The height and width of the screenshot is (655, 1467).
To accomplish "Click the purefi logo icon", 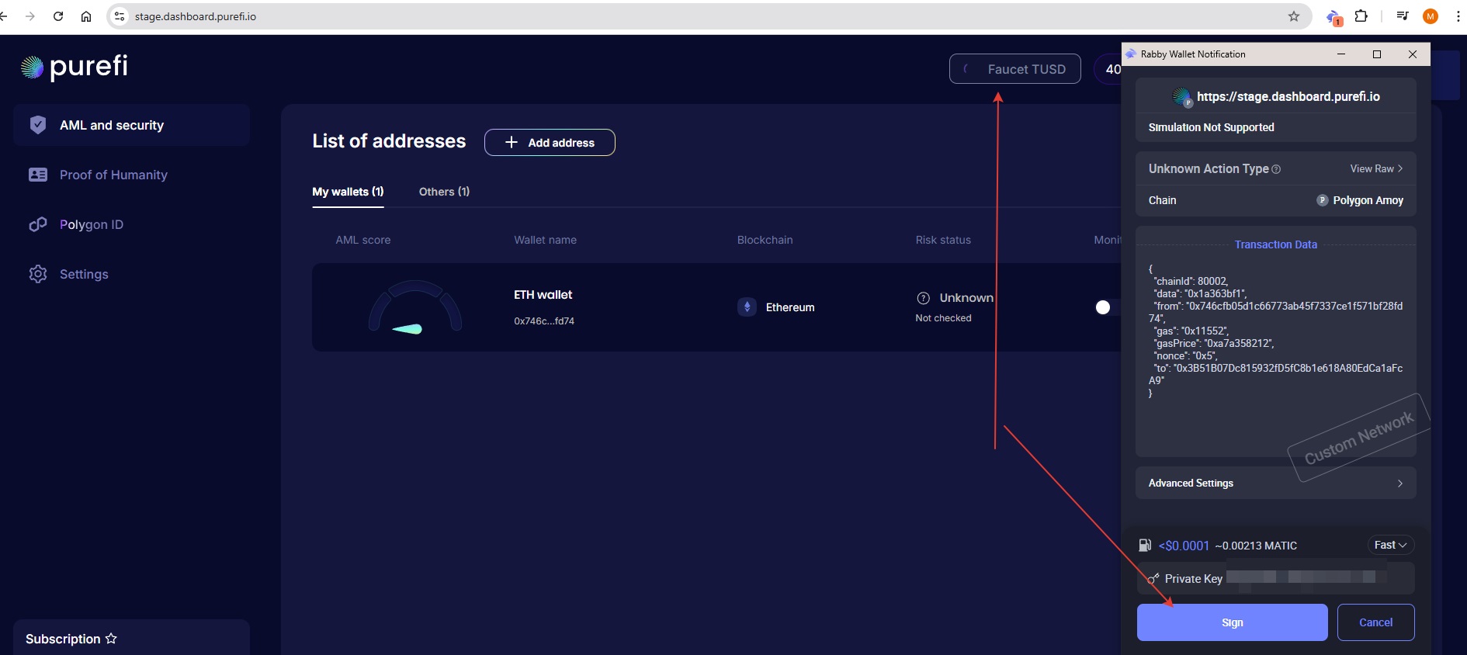I will tap(32, 68).
